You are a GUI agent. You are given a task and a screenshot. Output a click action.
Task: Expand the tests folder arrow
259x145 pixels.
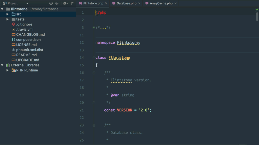coord(8,19)
